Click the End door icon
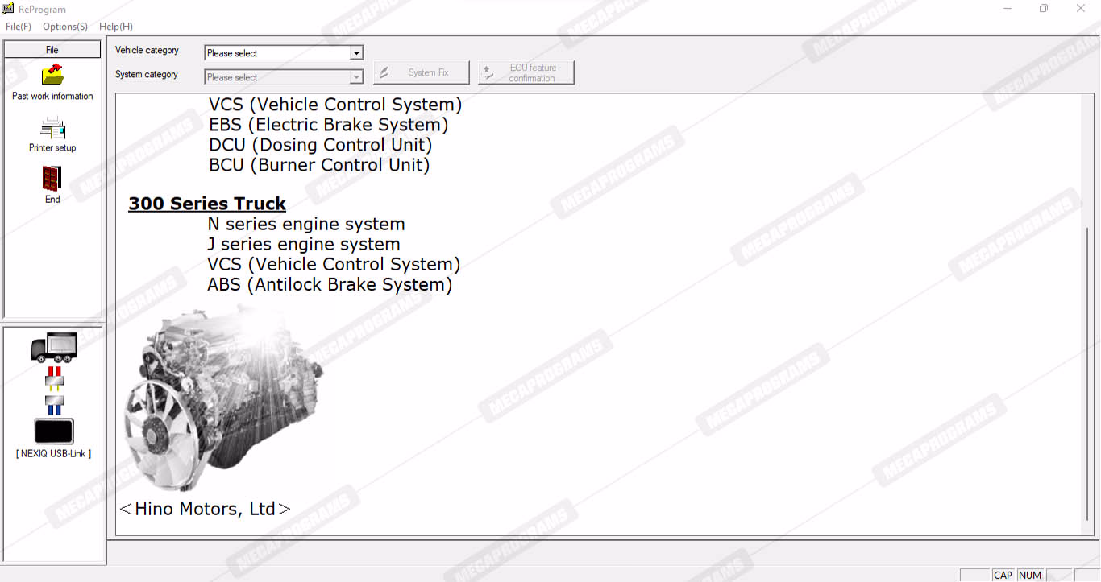Image resolution: width=1101 pixels, height=582 pixels. coord(52,179)
